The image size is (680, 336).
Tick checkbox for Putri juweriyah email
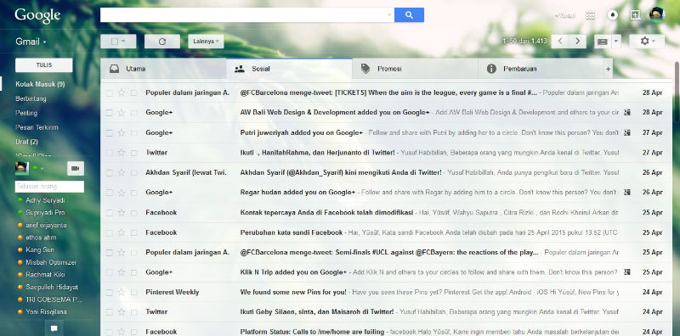110,132
